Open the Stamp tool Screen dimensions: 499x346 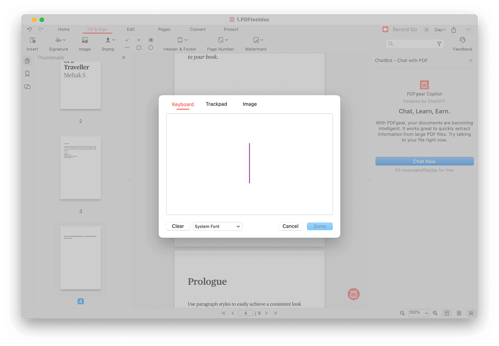tap(108, 40)
